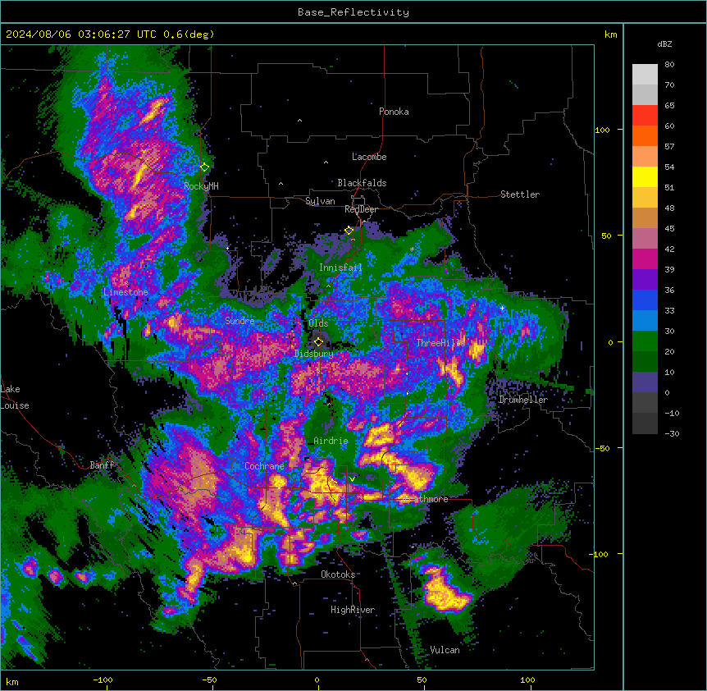Click the 100 tick on the right axis
Image resolution: width=707 pixels, height=691 pixels.
pos(602,130)
